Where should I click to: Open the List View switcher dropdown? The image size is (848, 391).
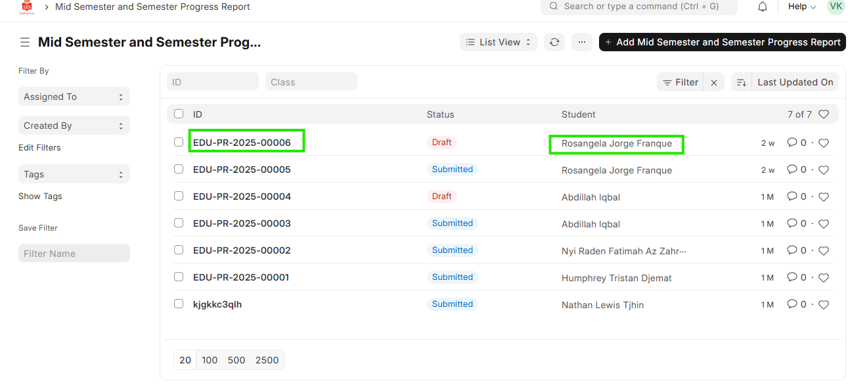coord(498,42)
